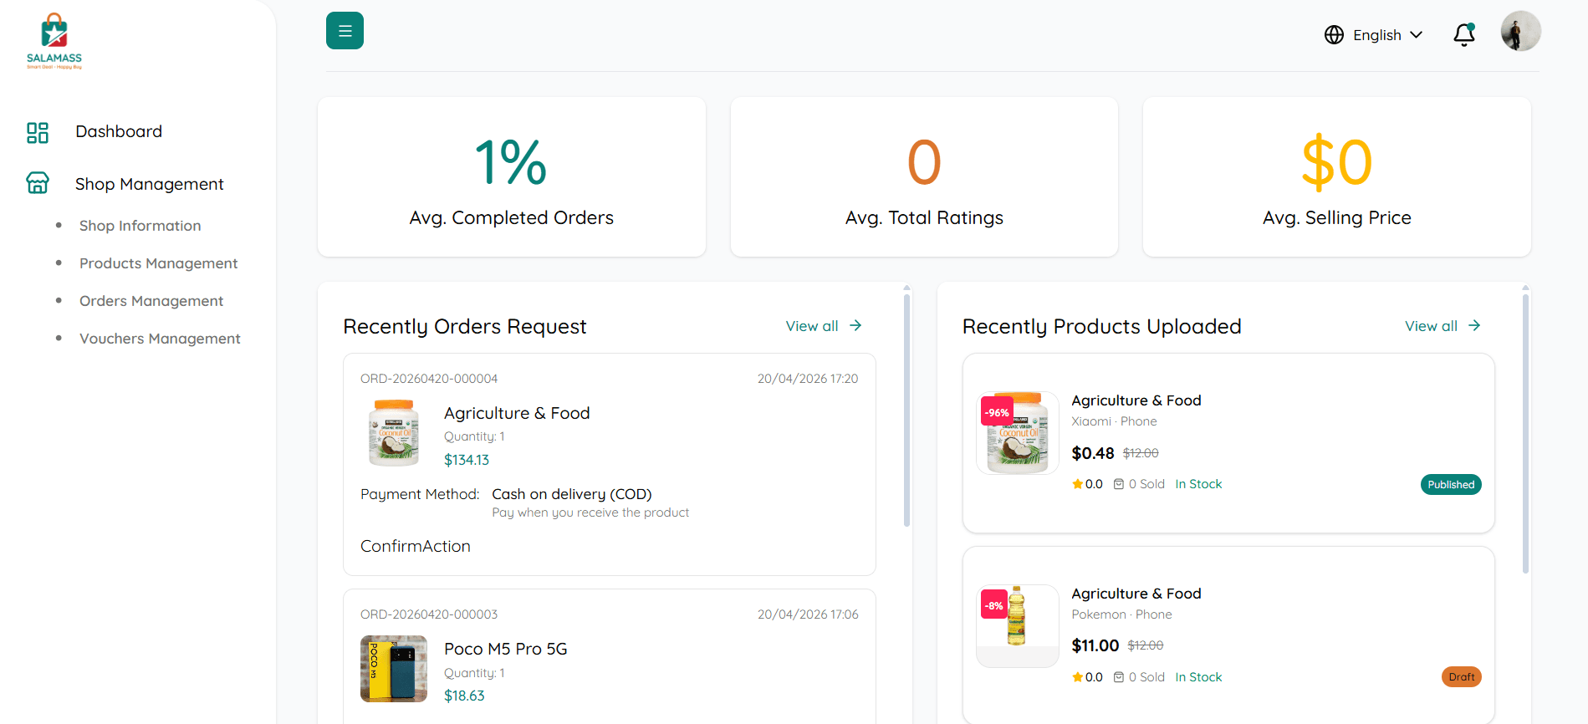
Task: Click the Xiaomi · Phone subtitle
Action: [x=1114, y=421]
